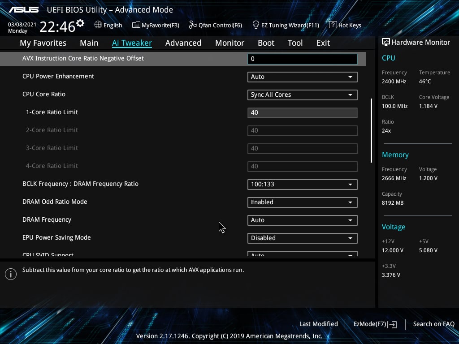Click Core Voltage value 1.184 V

pyautogui.click(x=428, y=106)
